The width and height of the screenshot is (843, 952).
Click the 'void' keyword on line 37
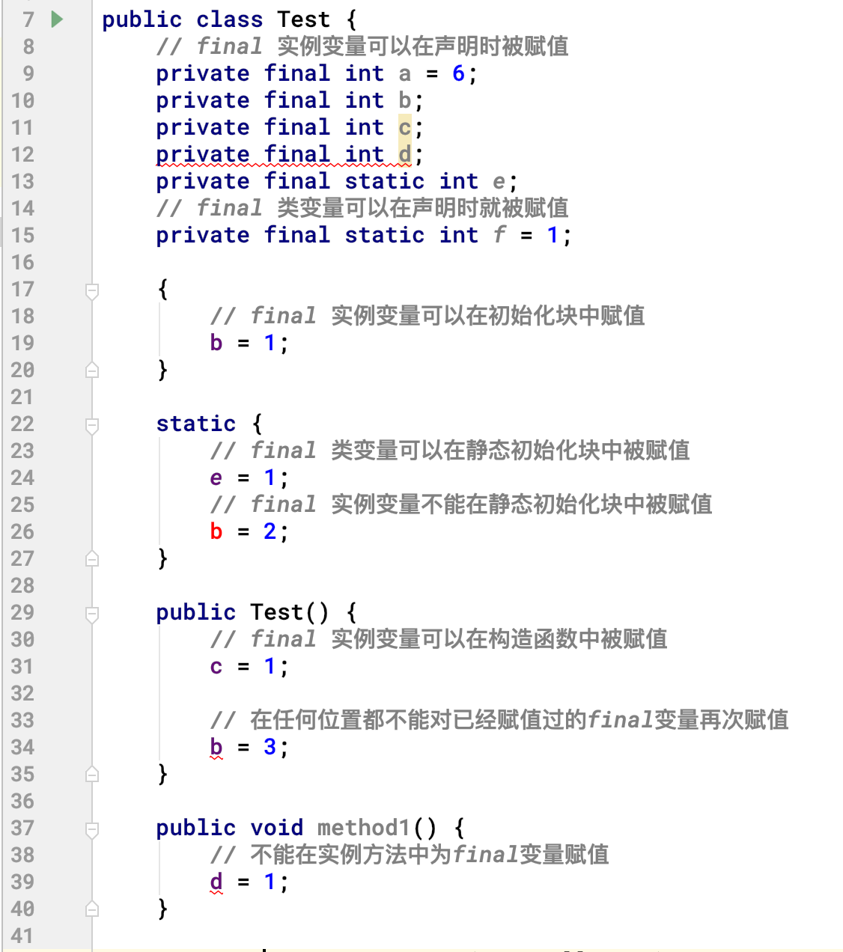coord(276,828)
